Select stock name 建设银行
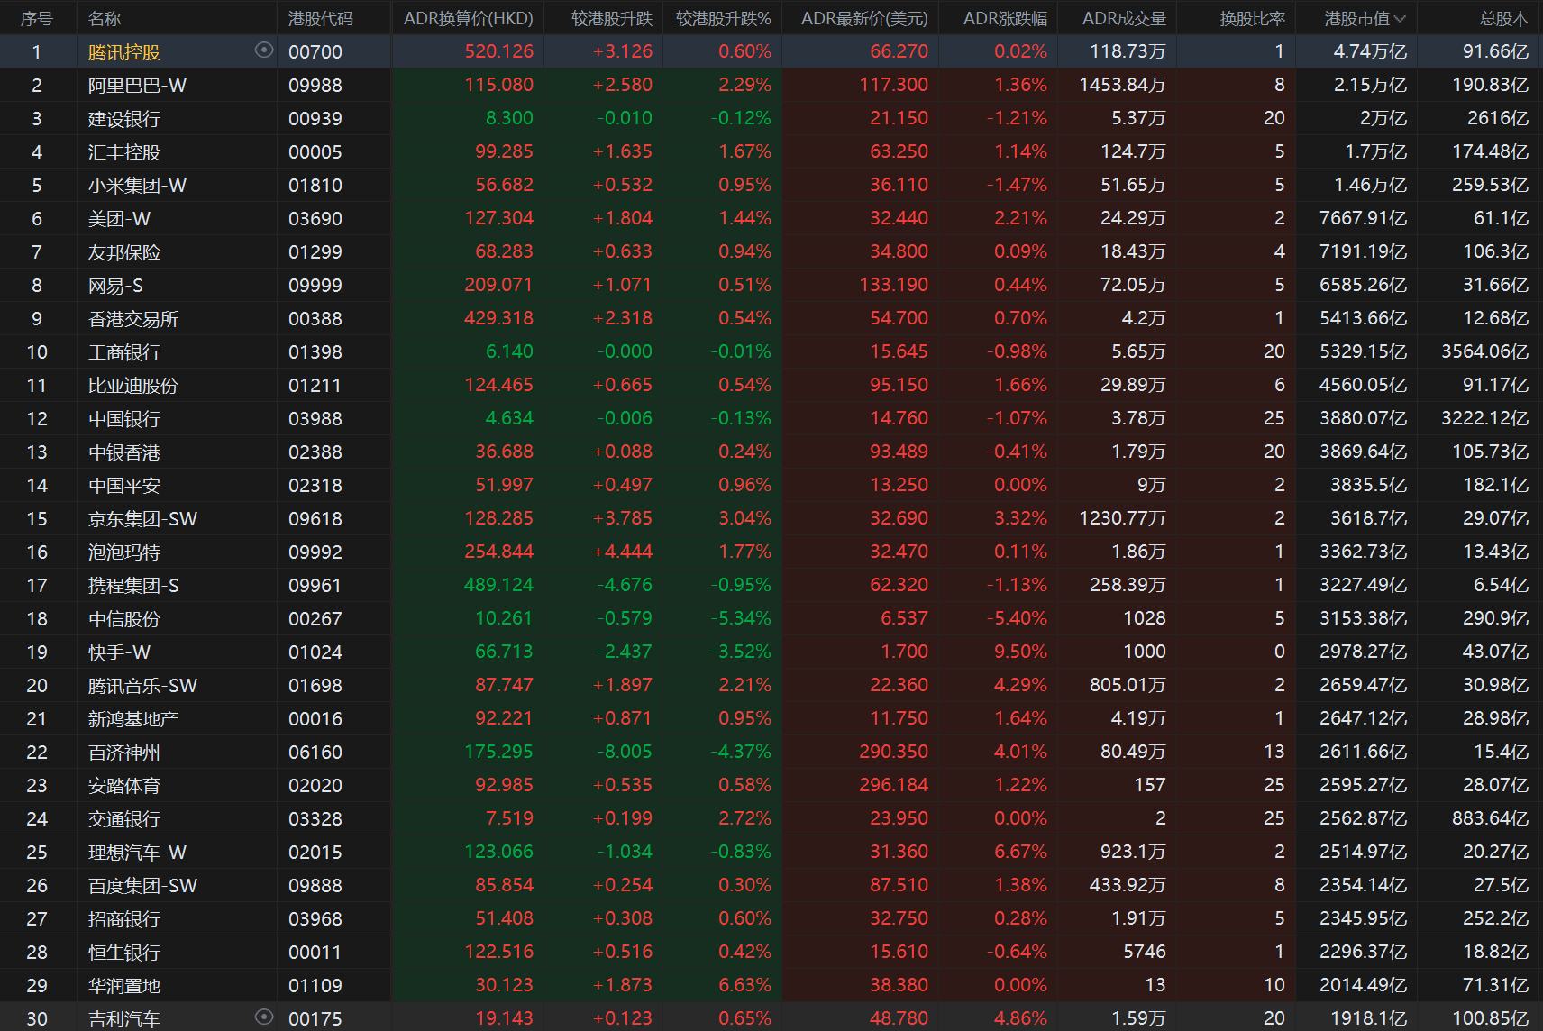Viewport: 1543px width, 1031px height. [x=124, y=119]
